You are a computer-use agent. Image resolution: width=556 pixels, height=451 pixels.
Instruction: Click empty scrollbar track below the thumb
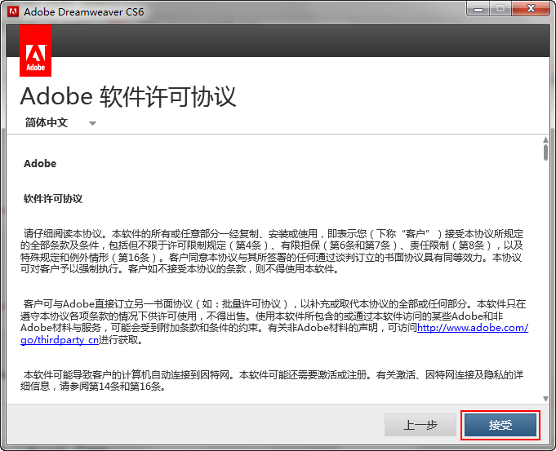[x=545, y=285]
